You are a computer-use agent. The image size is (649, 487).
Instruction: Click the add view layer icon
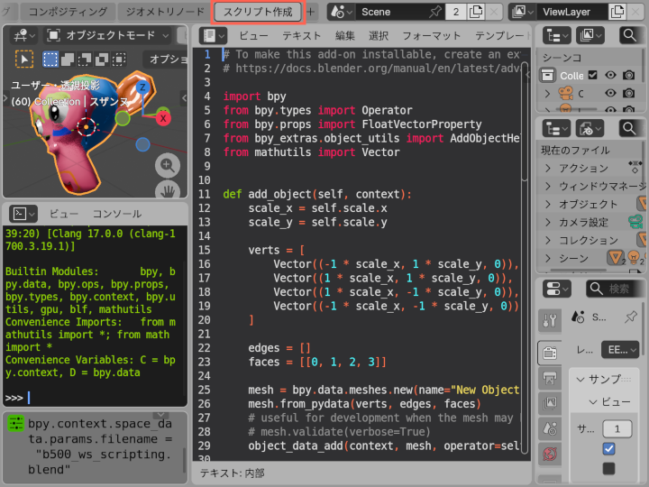[x=617, y=12]
